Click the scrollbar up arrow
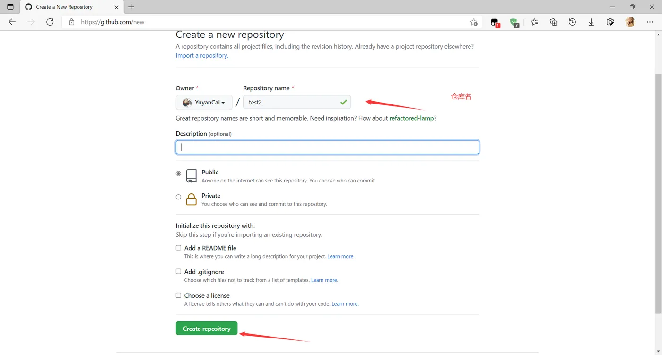This screenshot has width=662, height=355. pos(658,35)
